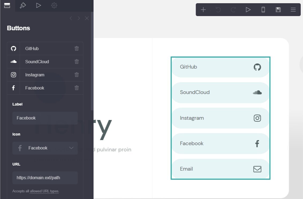Click the Instagram button on canvas
The width and height of the screenshot is (303, 199).
(221, 118)
